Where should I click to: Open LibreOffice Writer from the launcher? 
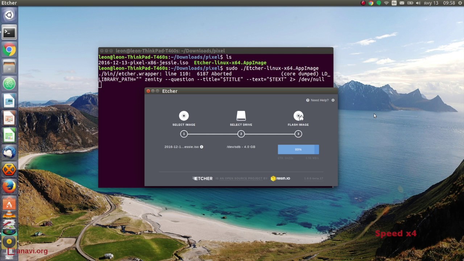9,101
